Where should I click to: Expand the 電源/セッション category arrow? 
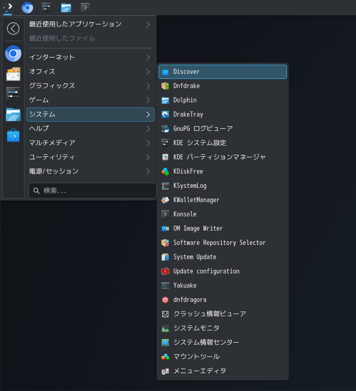point(148,171)
